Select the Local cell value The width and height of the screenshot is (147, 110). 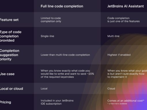coord(44,88)
